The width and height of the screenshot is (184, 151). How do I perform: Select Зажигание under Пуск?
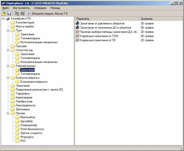click(x=28, y=34)
